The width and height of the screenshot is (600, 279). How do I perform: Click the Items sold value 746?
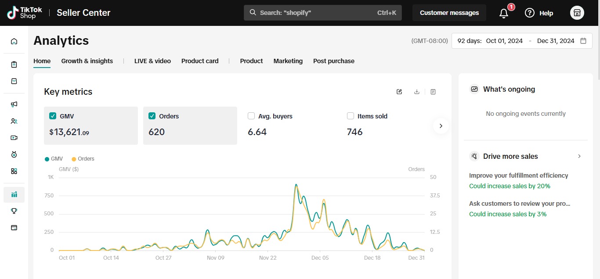coord(355,132)
